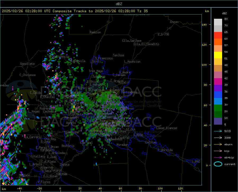Image resolution: width=238 pixels, height=192 pixels.
Task: Click the E_Carmen label on map
Action: [119, 75]
